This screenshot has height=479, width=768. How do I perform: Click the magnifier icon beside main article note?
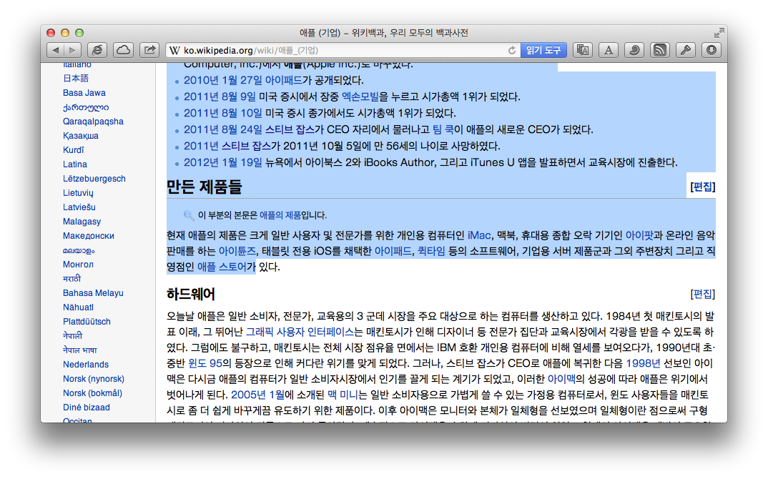pyautogui.click(x=189, y=215)
